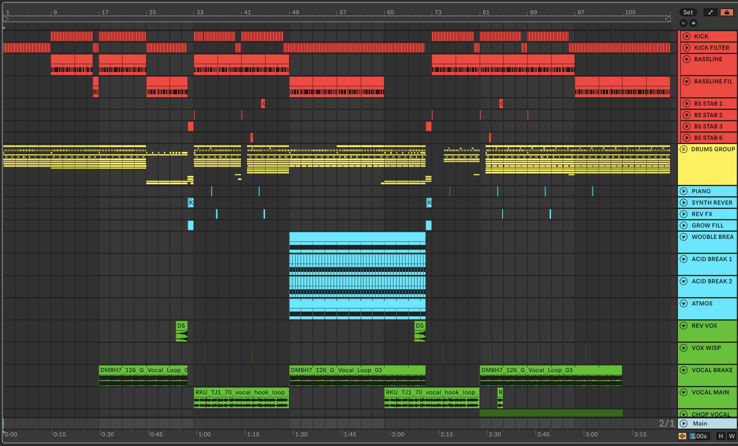This screenshot has height=446, width=738.
Task: Unfold the BS STAB 2 track
Action: click(687, 115)
